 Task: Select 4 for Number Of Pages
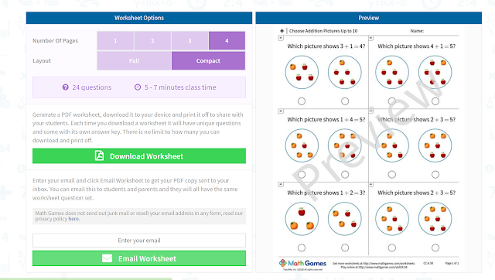(227, 41)
